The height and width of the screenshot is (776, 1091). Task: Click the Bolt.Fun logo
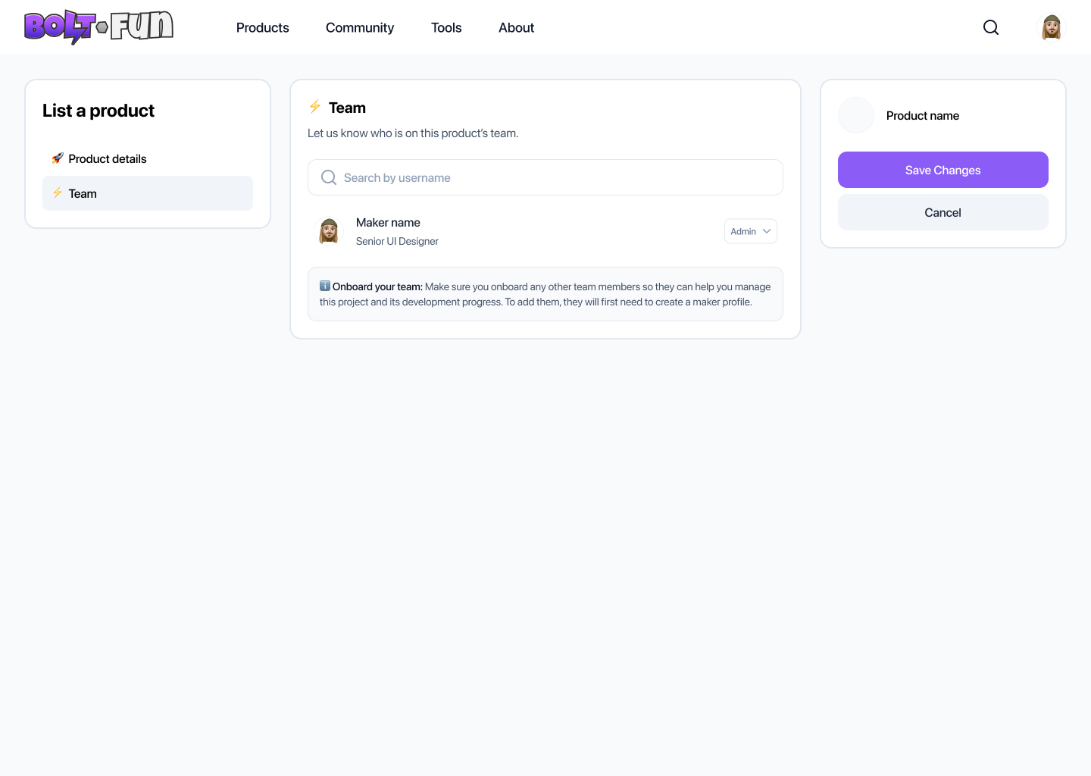click(x=98, y=27)
